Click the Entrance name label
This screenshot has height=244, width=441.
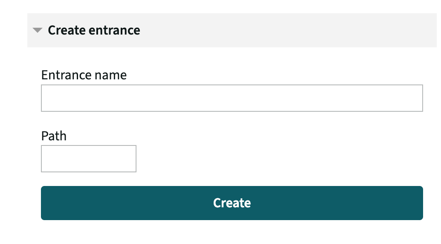click(84, 75)
